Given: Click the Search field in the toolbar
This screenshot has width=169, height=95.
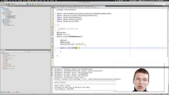Looking at the screenshot, I should tap(161, 4).
